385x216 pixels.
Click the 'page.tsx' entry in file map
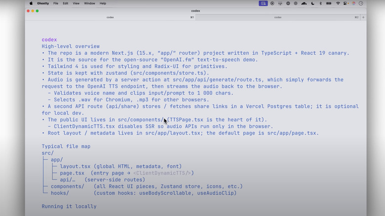coord(72,173)
